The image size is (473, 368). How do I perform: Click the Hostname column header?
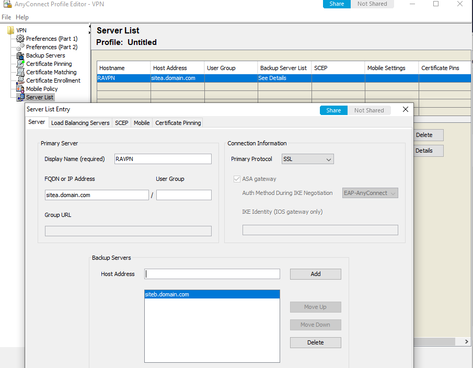click(x=124, y=68)
